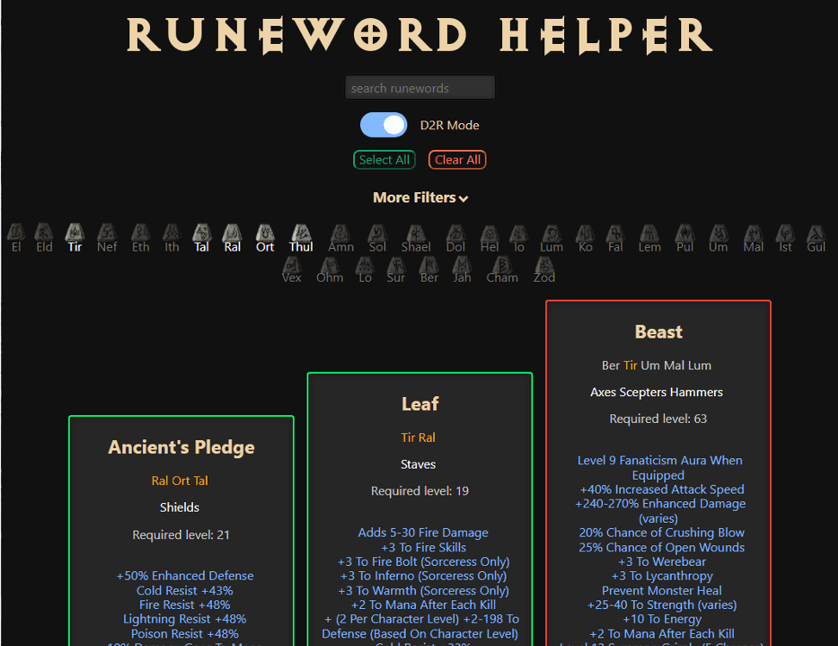The image size is (838, 646).
Task: Choose the Vex rune icon
Action: [292, 264]
